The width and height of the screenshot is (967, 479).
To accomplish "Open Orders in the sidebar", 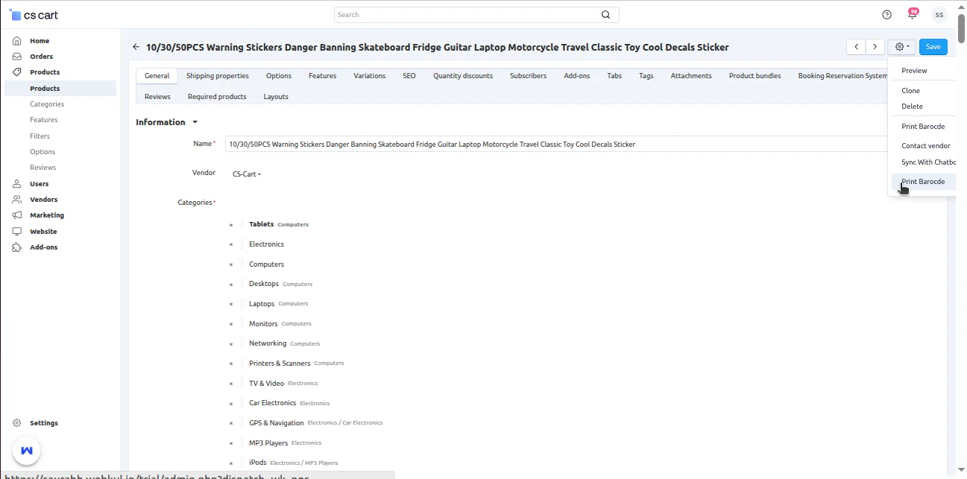I will coord(41,57).
